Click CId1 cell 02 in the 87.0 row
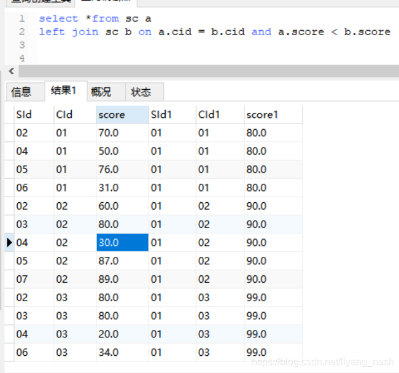This screenshot has width=399, height=373. [x=220, y=261]
